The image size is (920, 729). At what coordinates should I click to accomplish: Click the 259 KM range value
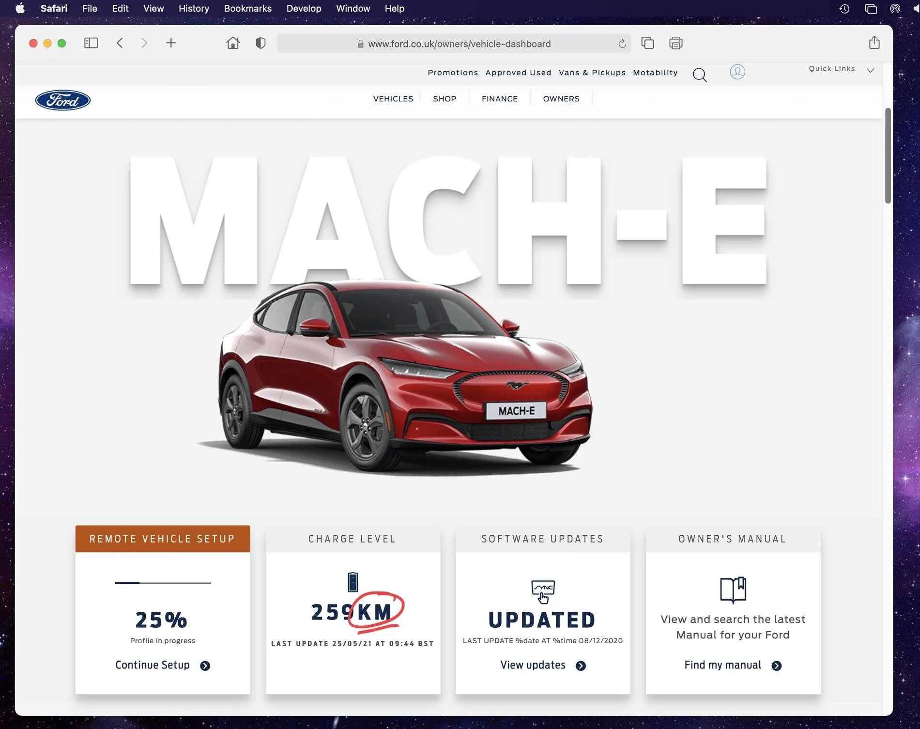[x=352, y=612]
